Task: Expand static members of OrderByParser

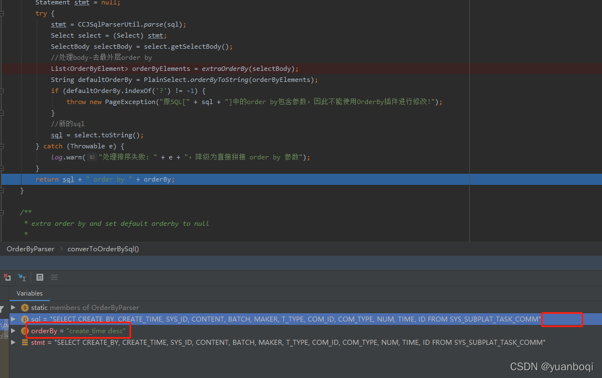Action: (x=13, y=308)
